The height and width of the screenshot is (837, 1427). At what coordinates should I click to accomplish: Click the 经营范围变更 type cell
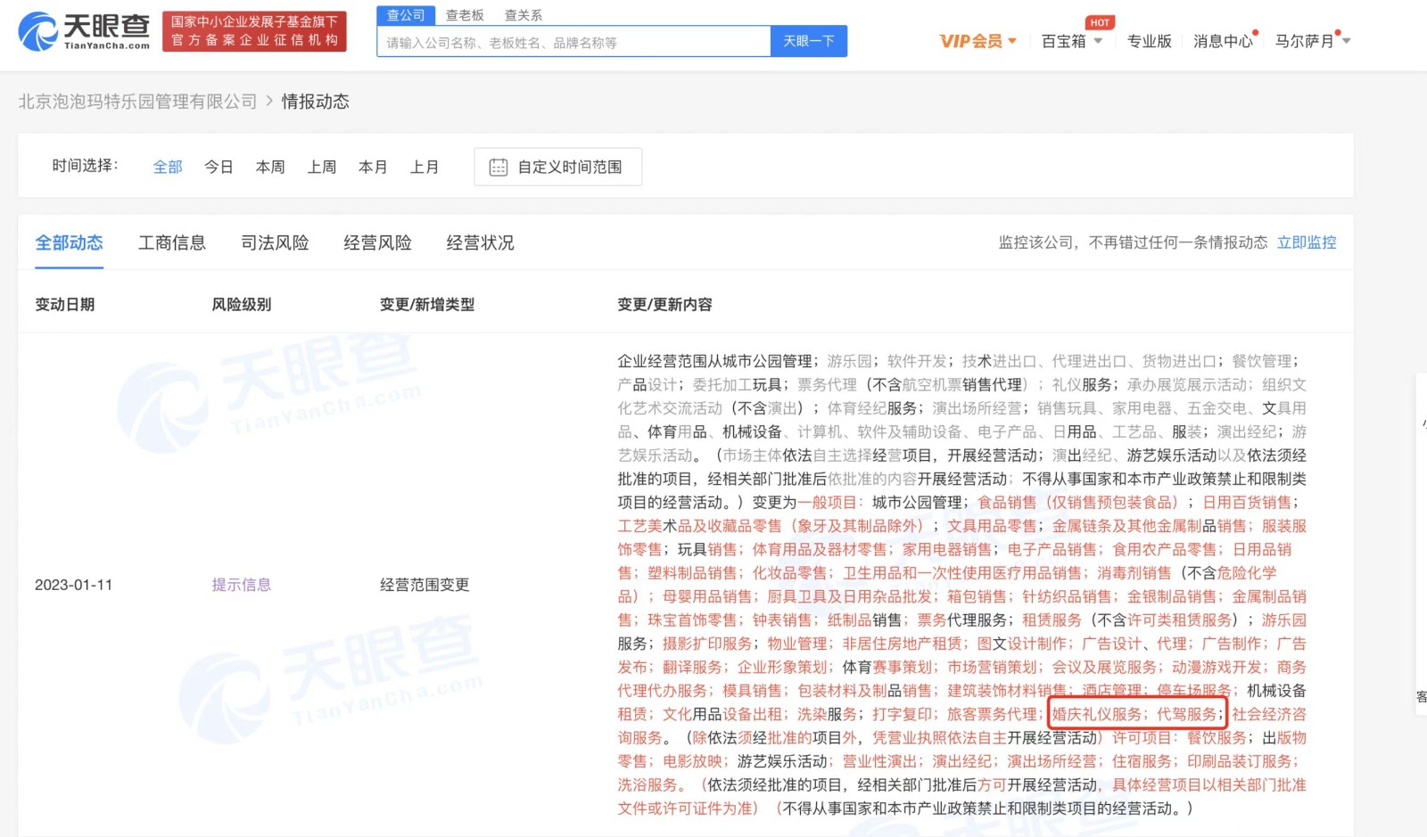(425, 585)
